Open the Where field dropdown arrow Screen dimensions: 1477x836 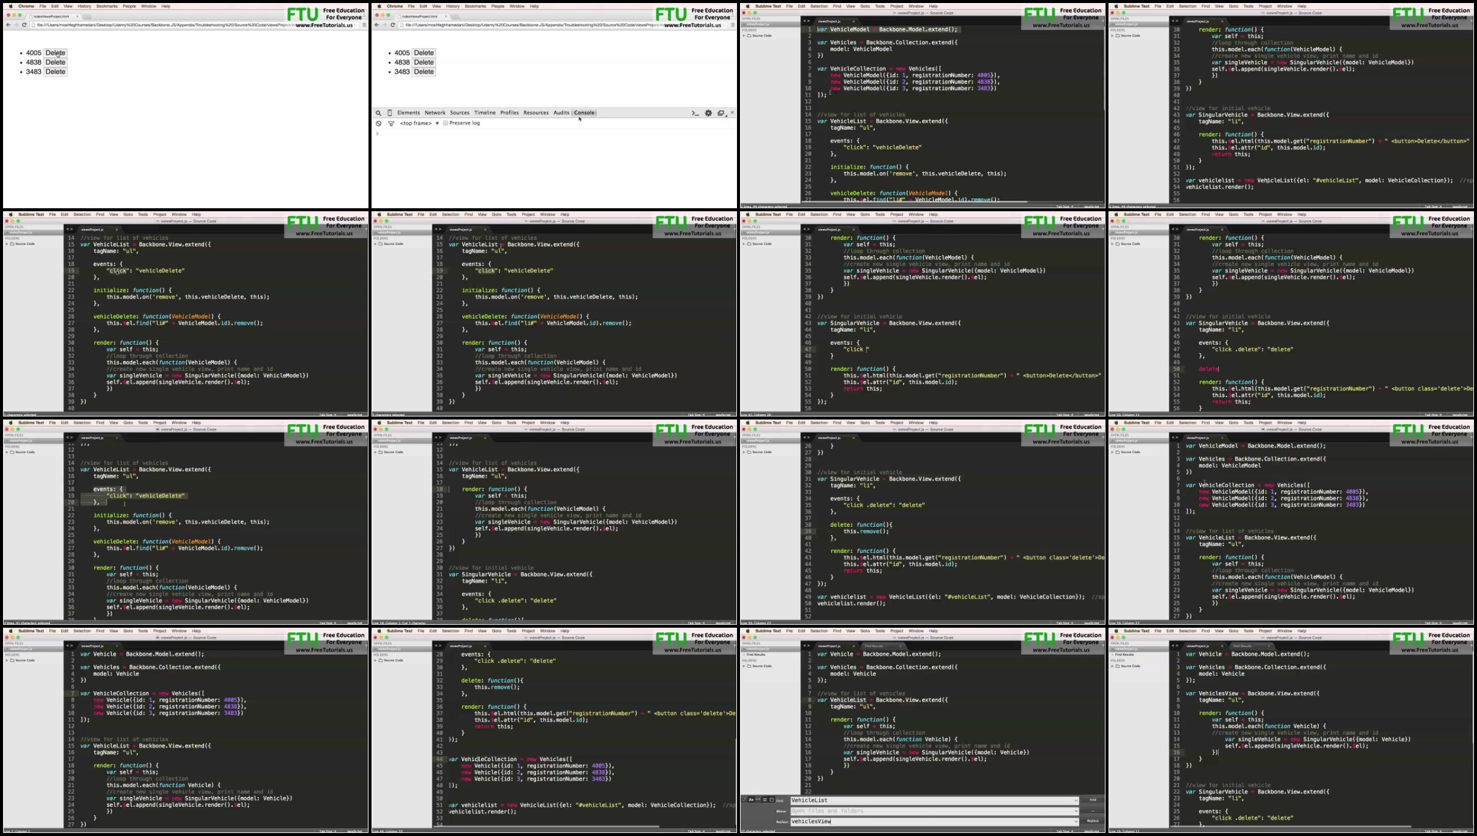click(x=1076, y=811)
